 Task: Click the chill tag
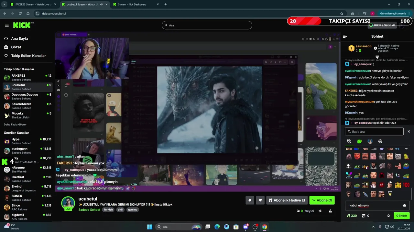pyautogui.click(x=120, y=209)
